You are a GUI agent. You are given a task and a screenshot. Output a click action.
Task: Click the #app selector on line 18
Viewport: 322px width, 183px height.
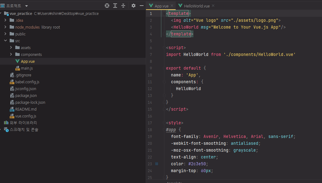pos(171,130)
